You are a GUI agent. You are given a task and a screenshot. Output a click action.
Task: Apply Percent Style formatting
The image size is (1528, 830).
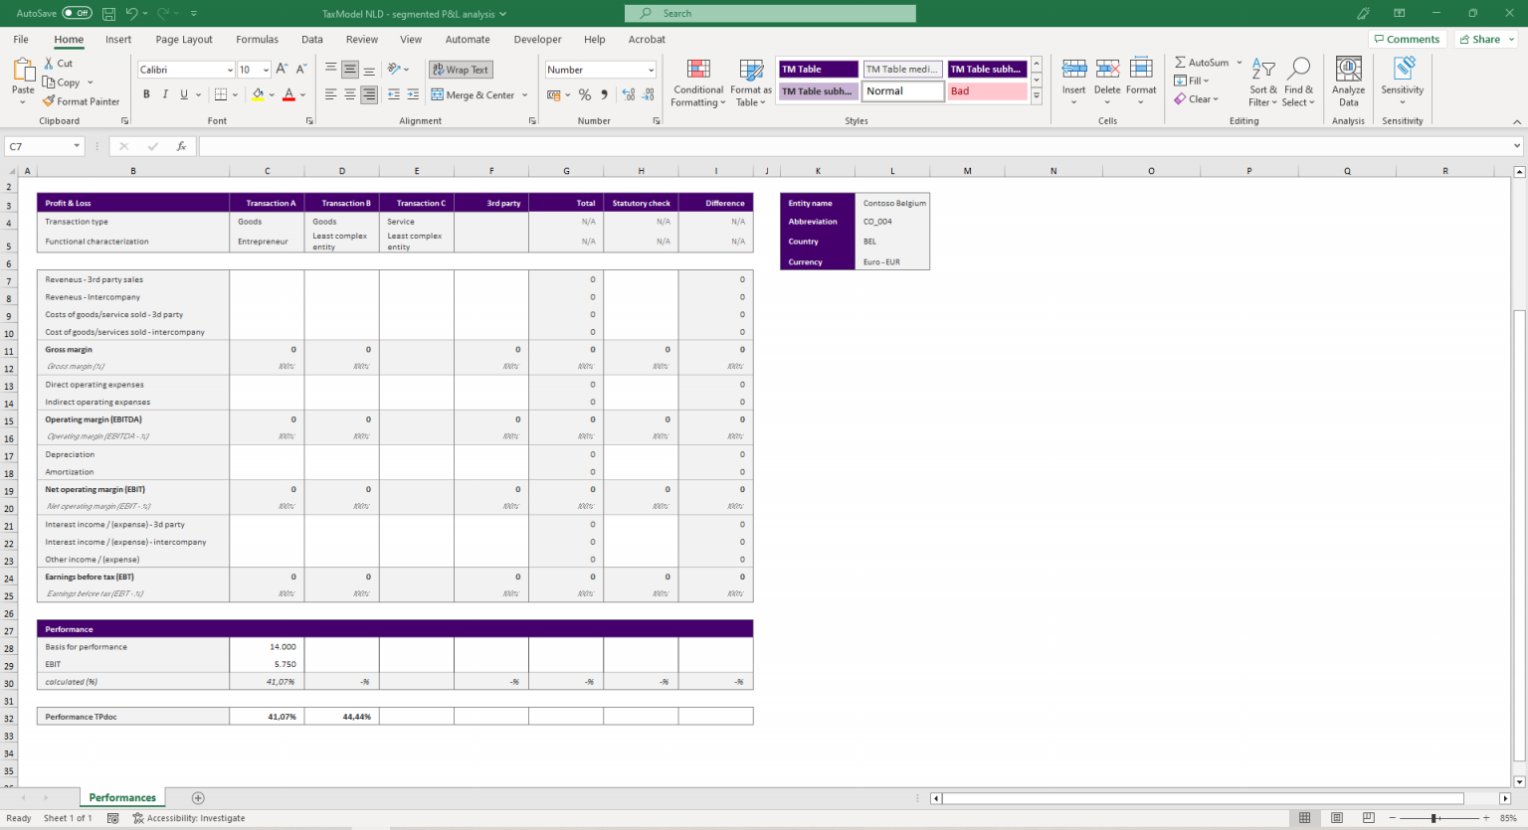coord(583,93)
